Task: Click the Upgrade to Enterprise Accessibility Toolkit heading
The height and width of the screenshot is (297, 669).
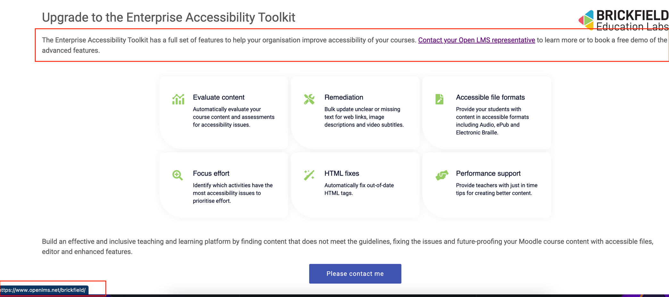Action: click(x=169, y=17)
